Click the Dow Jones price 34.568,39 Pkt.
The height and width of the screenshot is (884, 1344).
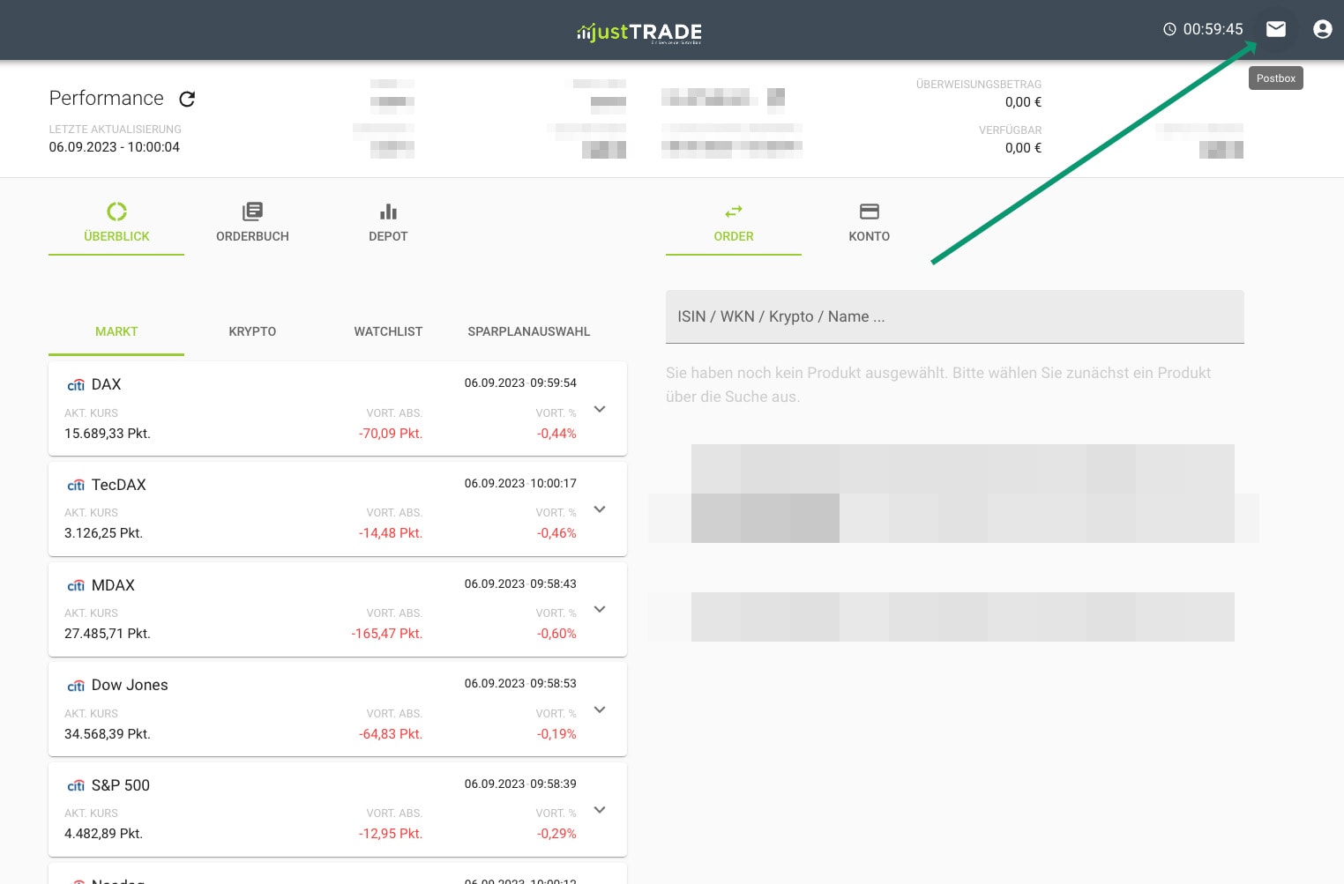(108, 734)
